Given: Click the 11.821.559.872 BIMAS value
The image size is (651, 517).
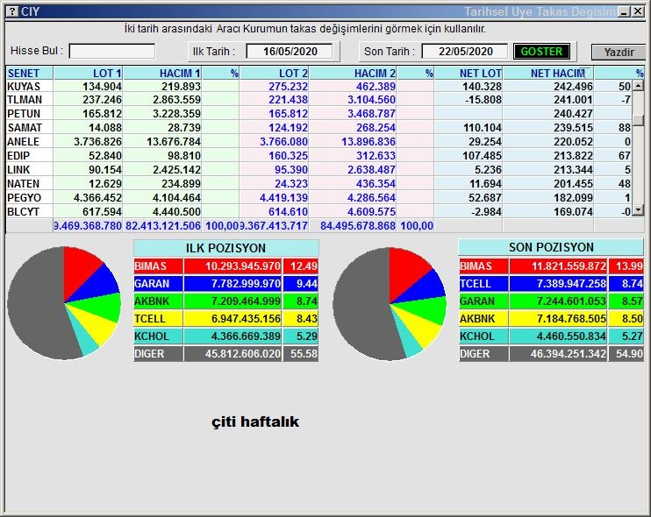Looking at the screenshot, I should 558,266.
